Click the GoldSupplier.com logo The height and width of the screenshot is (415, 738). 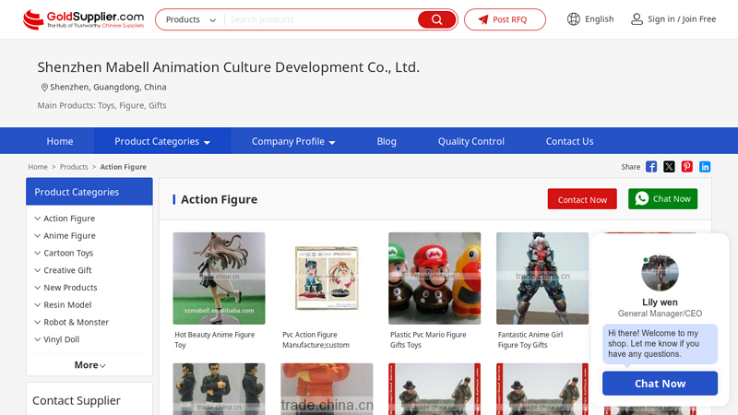83,19
